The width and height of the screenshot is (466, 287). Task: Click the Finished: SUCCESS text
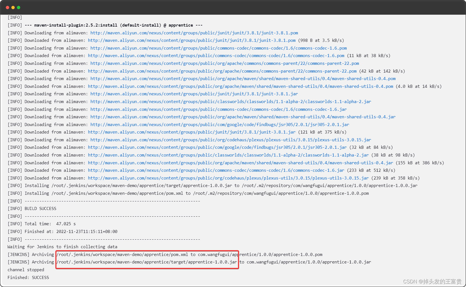point(28,278)
